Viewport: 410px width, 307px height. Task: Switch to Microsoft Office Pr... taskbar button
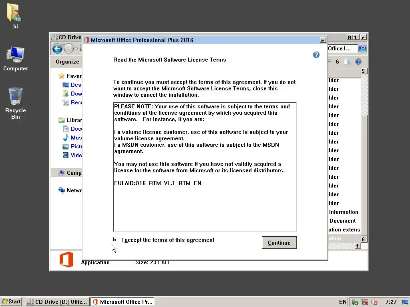pos(123,302)
